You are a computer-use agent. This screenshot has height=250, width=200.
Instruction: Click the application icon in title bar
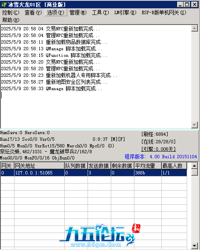click(x=4, y=5)
